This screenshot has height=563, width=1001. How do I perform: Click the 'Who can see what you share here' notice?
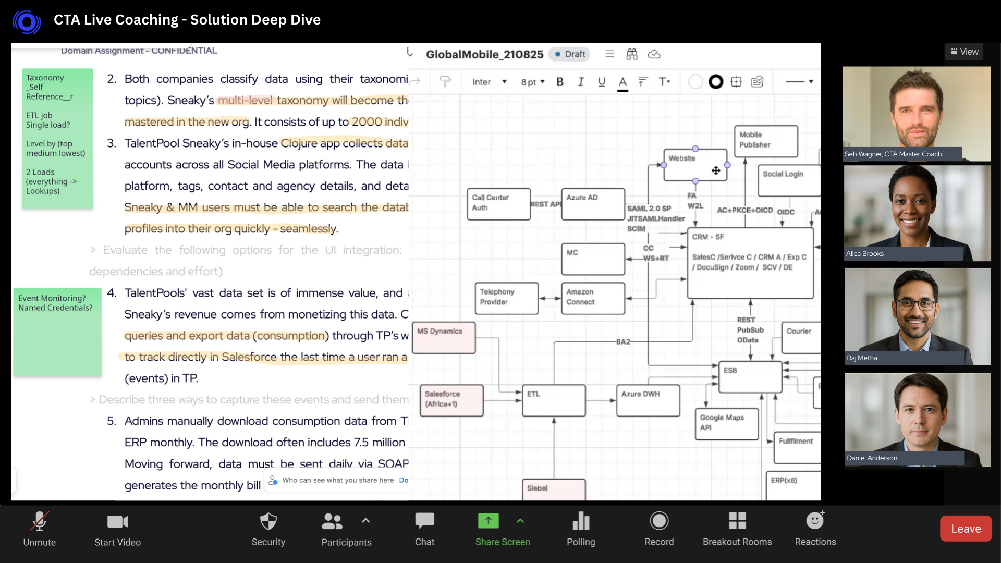(338, 480)
